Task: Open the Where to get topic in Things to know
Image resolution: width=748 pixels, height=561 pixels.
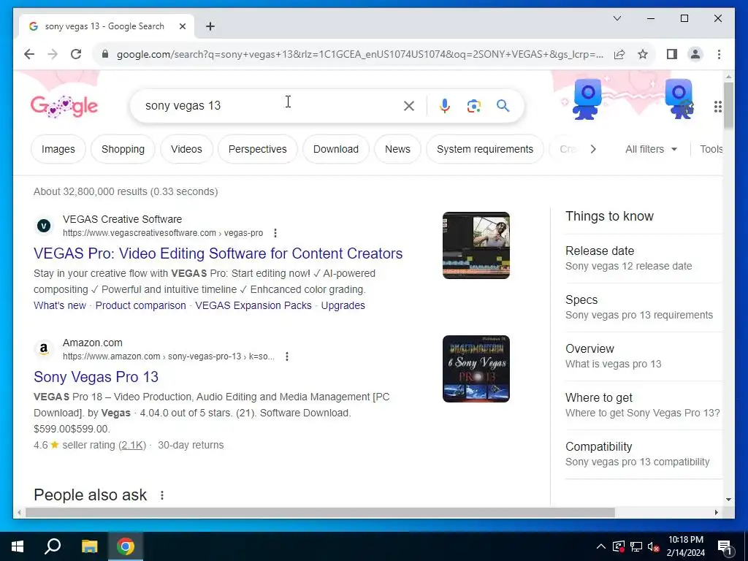Action: (643, 405)
